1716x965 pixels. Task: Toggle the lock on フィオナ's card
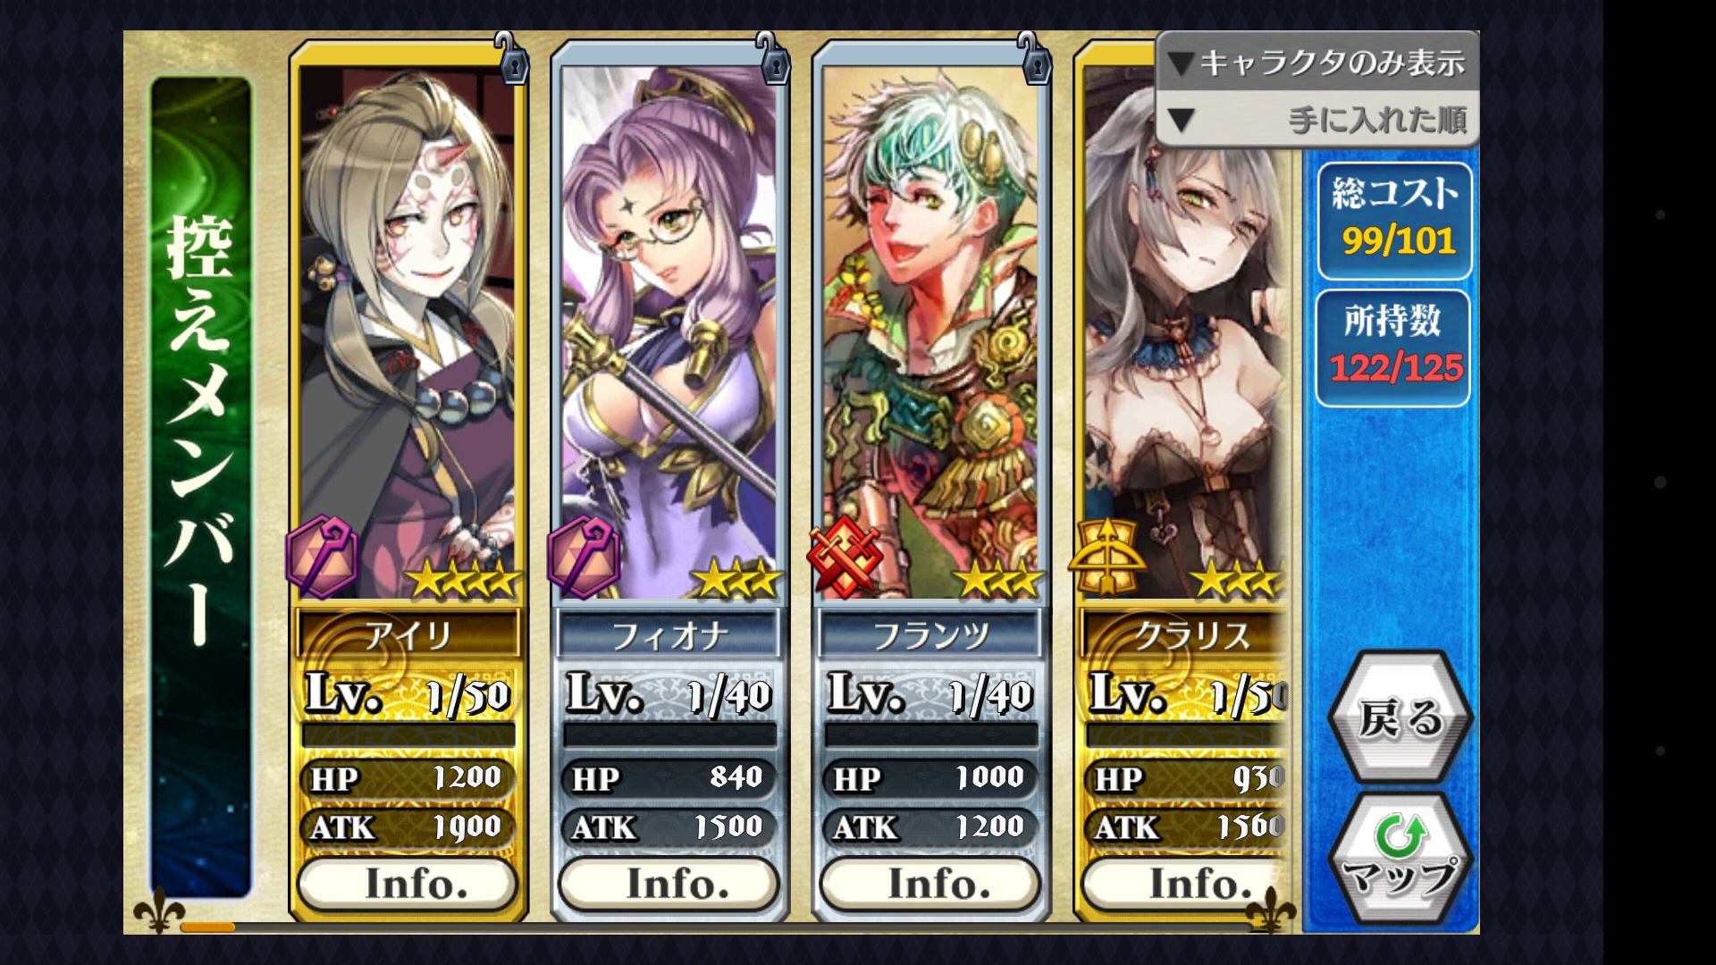click(772, 59)
